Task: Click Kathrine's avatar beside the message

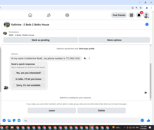Action: click(x=6, y=88)
